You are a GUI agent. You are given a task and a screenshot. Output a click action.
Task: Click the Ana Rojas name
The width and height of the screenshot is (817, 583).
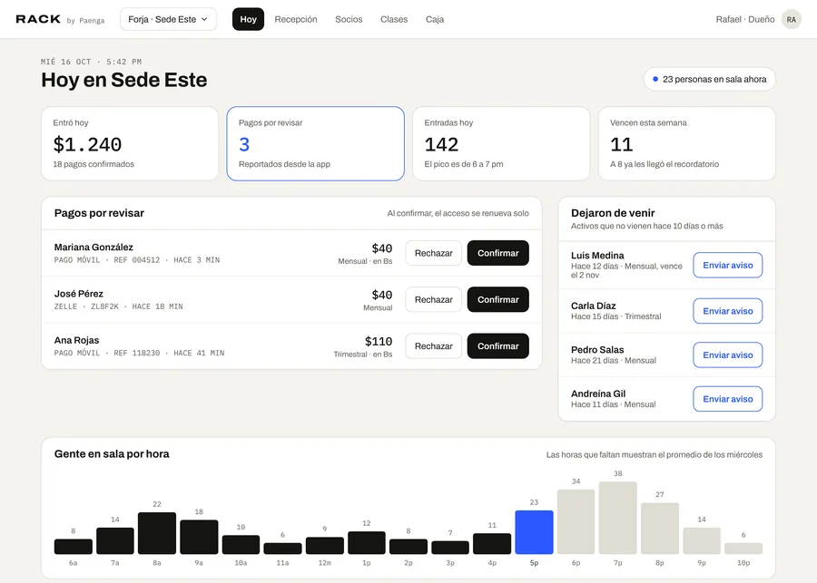click(x=76, y=340)
